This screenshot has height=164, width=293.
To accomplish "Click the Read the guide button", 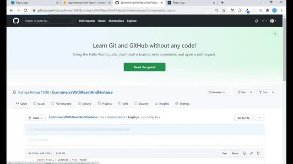I will (145, 67).
